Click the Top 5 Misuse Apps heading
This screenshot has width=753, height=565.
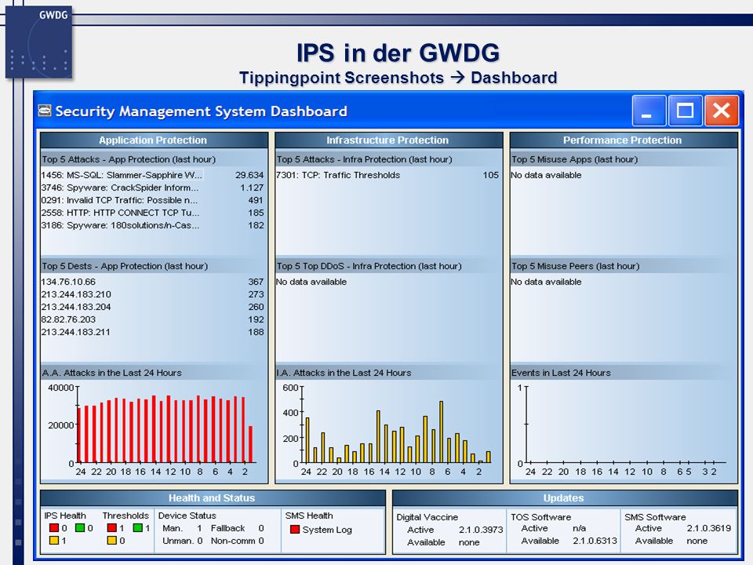(x=574, y=159)
